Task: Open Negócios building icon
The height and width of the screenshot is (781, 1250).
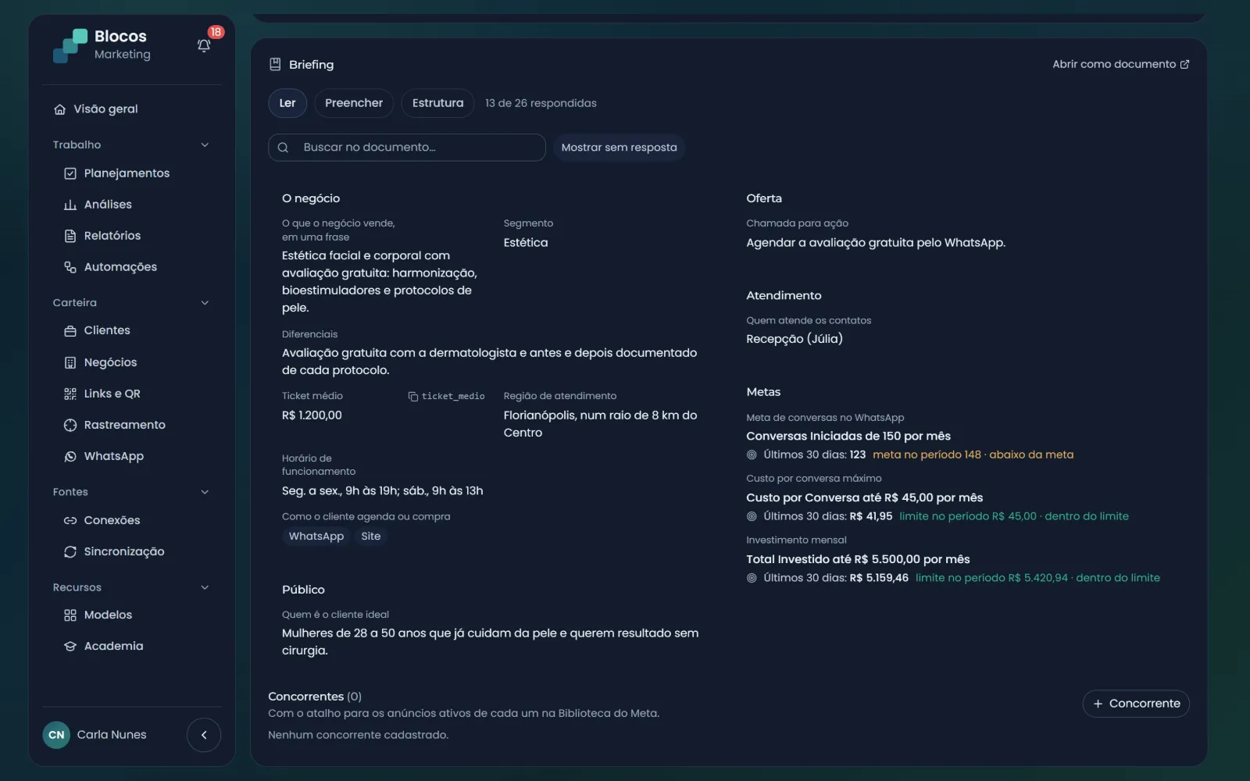Action: coord(70,362)
